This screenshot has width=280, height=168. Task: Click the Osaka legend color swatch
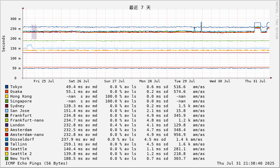coord(7,92)
